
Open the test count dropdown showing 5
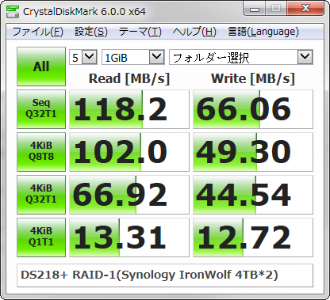pos(83,57)
